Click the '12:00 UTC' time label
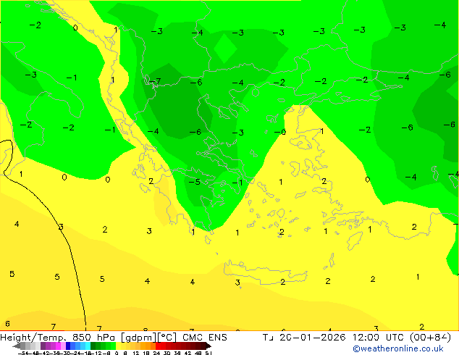 (379, 338)
